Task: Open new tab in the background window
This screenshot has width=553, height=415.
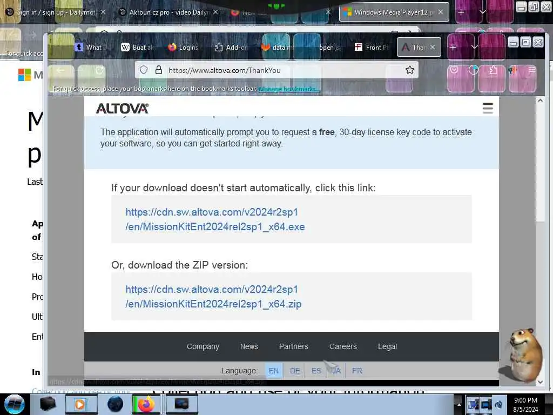Action: 461,12
